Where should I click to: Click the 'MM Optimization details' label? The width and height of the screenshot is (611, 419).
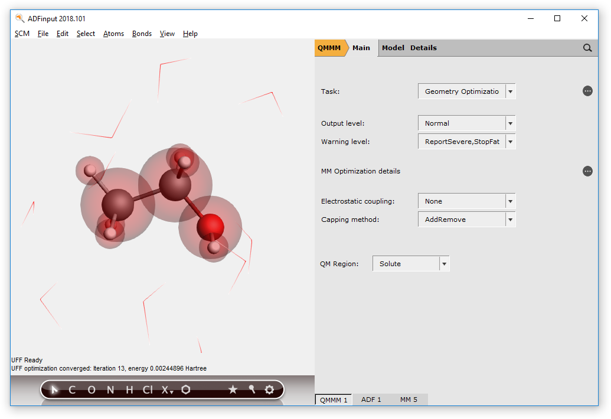pos(361,171)
